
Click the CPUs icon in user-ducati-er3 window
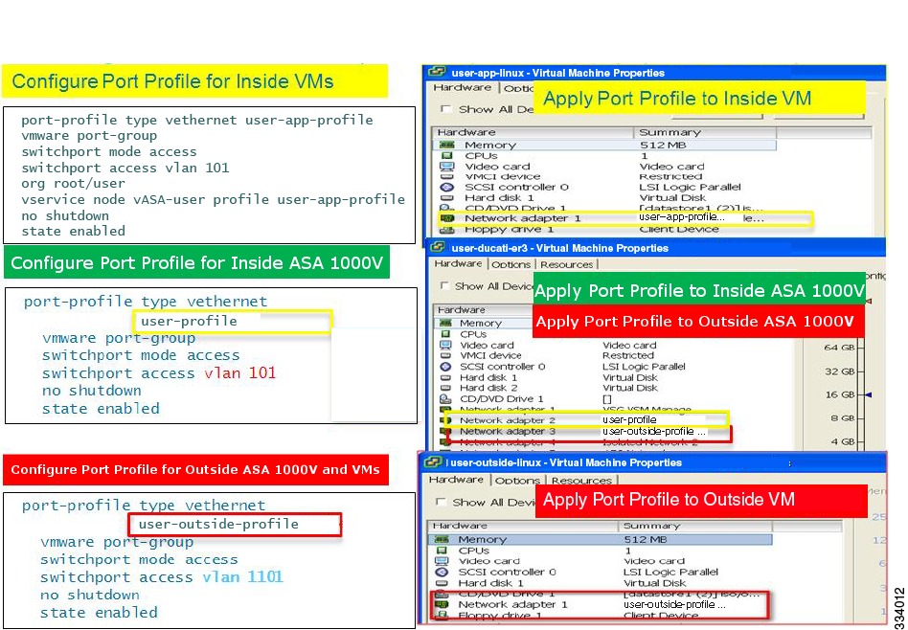(x=445, y=334)
